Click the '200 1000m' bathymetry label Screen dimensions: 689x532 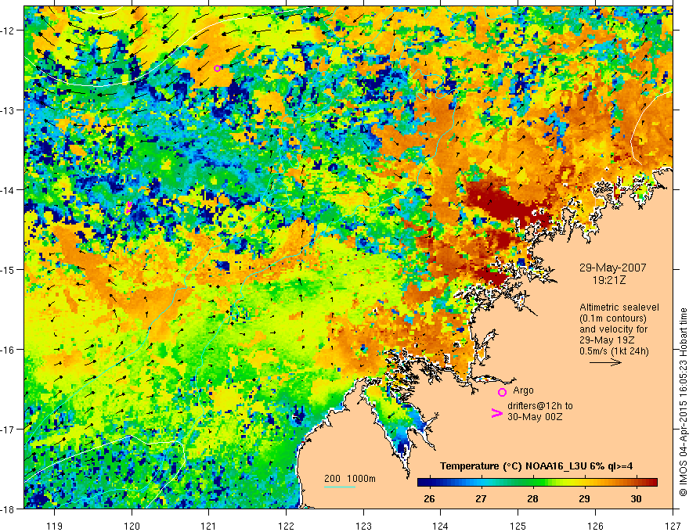pyautogui.click(x=350, y=479)
